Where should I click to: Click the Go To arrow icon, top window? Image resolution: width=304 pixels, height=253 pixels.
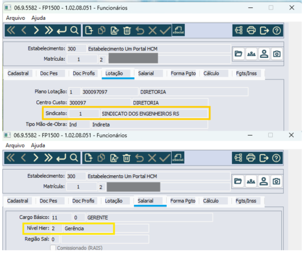(x=62, y=31)
